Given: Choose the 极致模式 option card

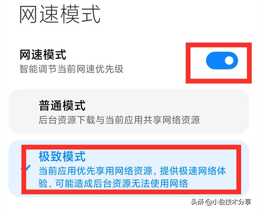Looking at the screenshot, I should coord(129,169).
